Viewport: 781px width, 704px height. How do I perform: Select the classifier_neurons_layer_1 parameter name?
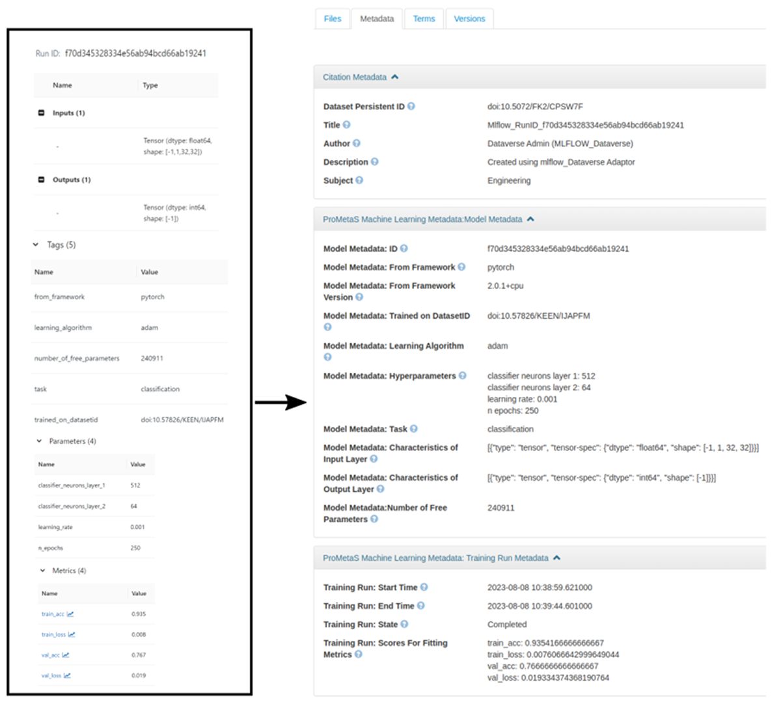click(x=72, y=485)
